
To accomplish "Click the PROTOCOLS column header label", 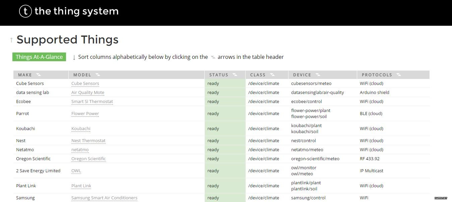I will [377, 75].
